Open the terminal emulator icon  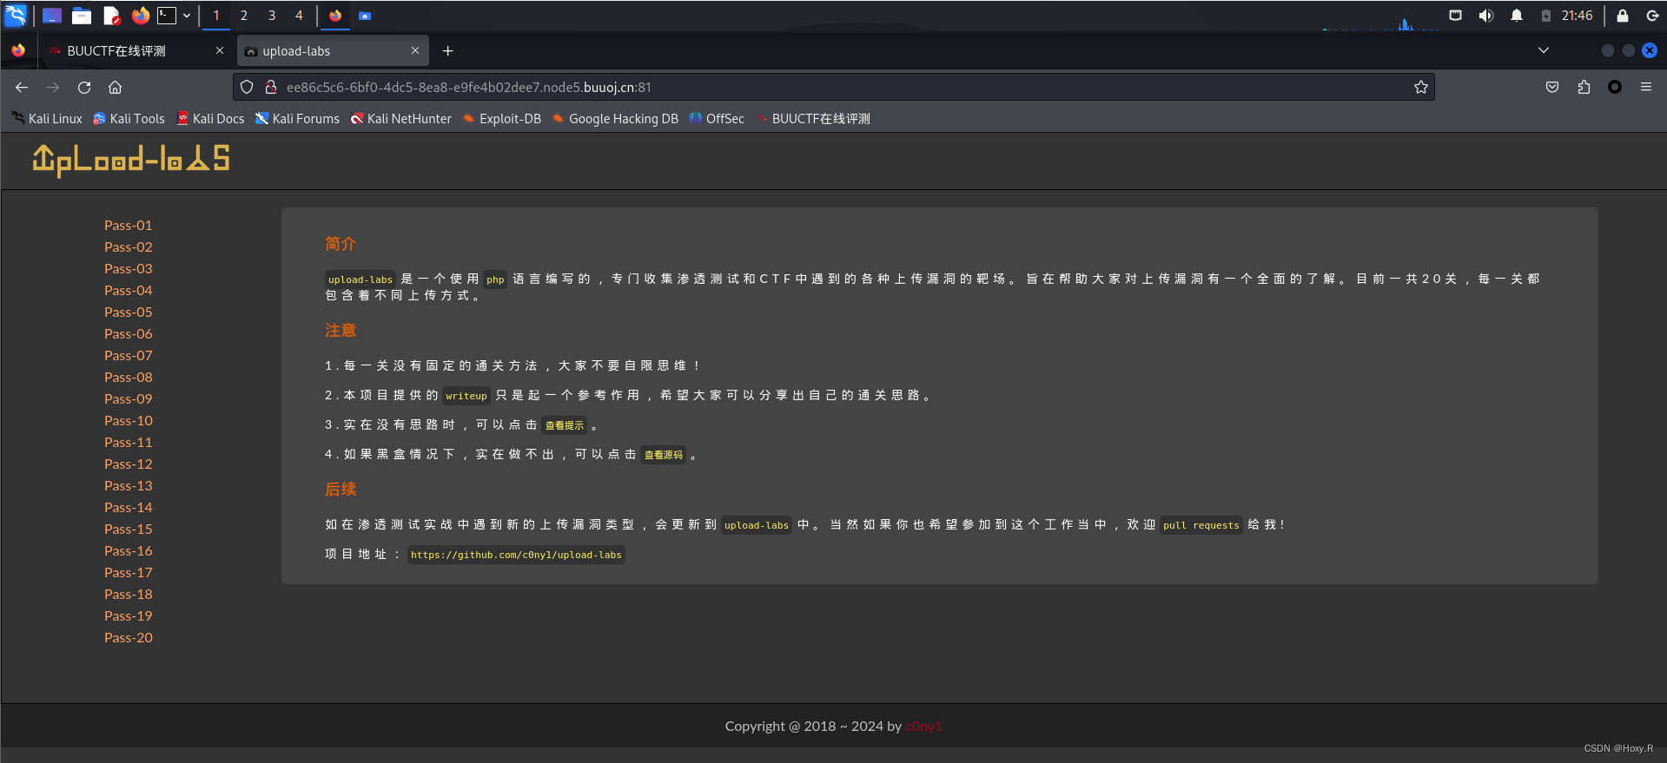pyautogui.click(x=167, y=16)
